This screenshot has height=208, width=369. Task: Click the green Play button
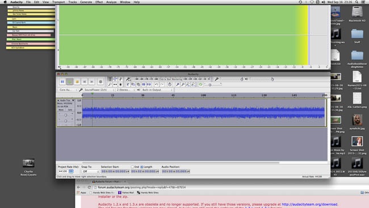(x=69, y=81)
